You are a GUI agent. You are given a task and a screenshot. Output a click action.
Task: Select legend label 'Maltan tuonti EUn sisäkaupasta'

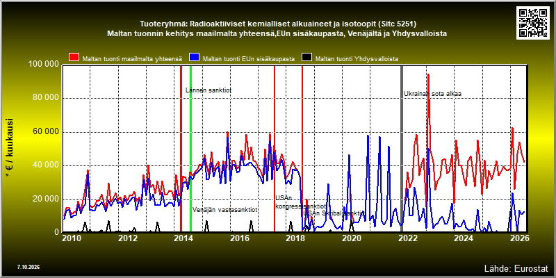tap(249, 59)
